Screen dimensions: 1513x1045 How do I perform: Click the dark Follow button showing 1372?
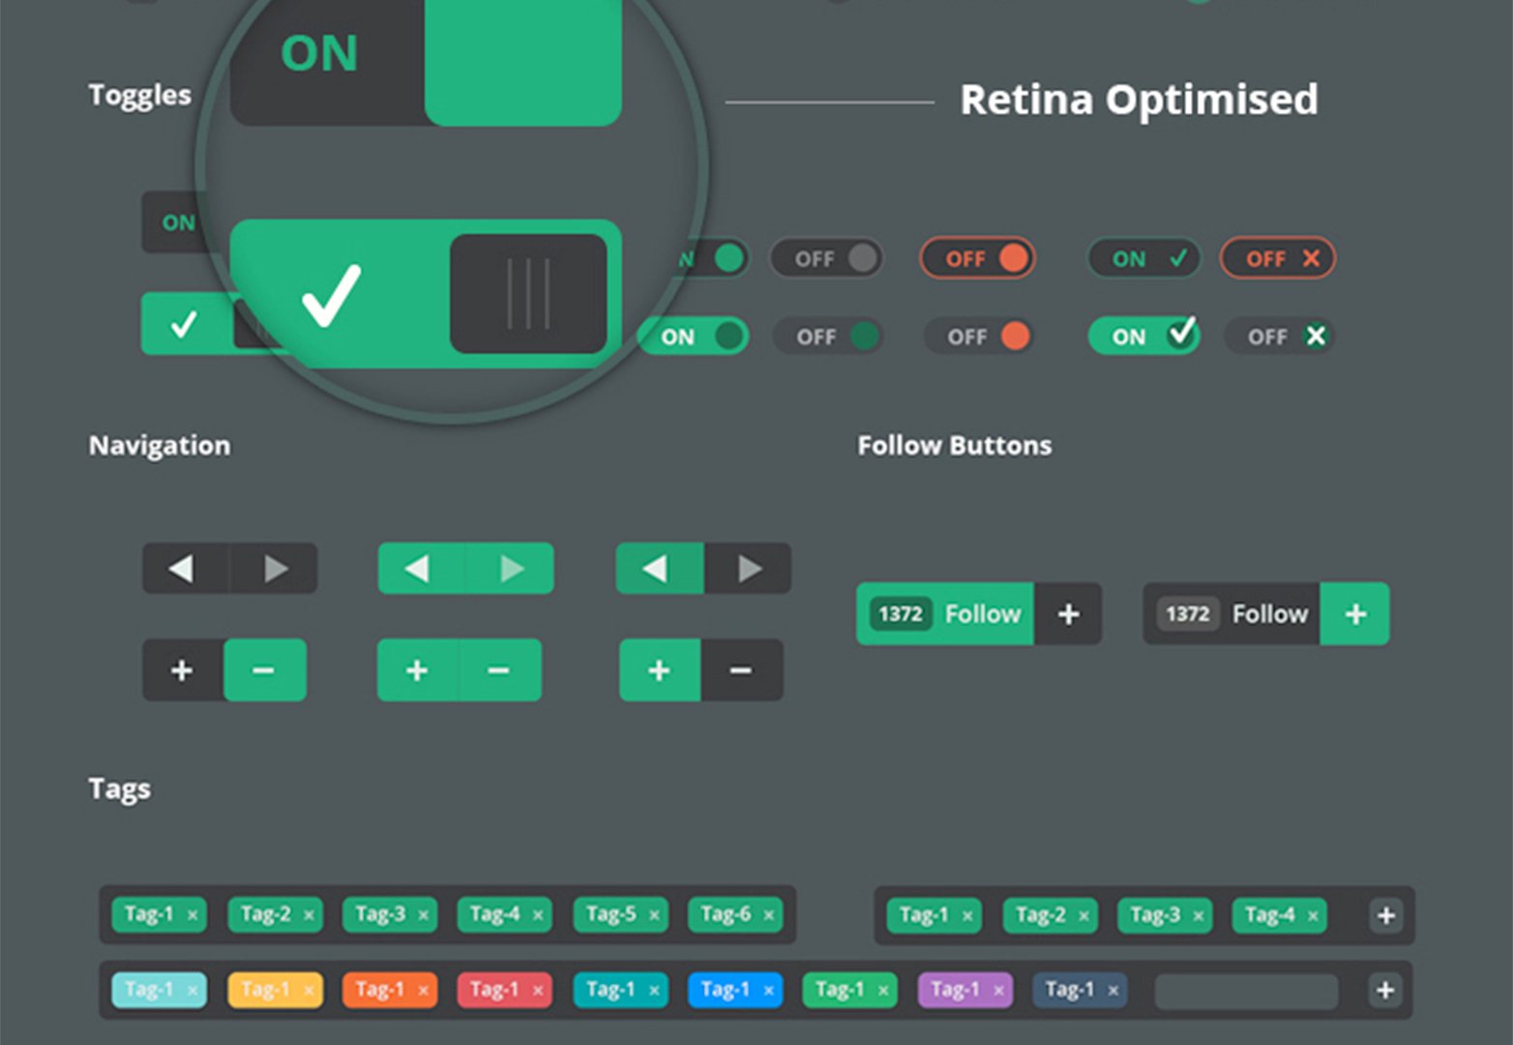(x=1232, y=613)
